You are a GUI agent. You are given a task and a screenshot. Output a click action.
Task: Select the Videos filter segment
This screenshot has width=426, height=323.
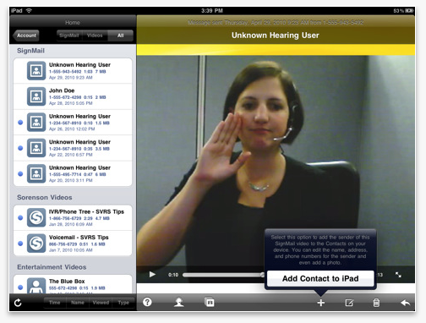95,36
